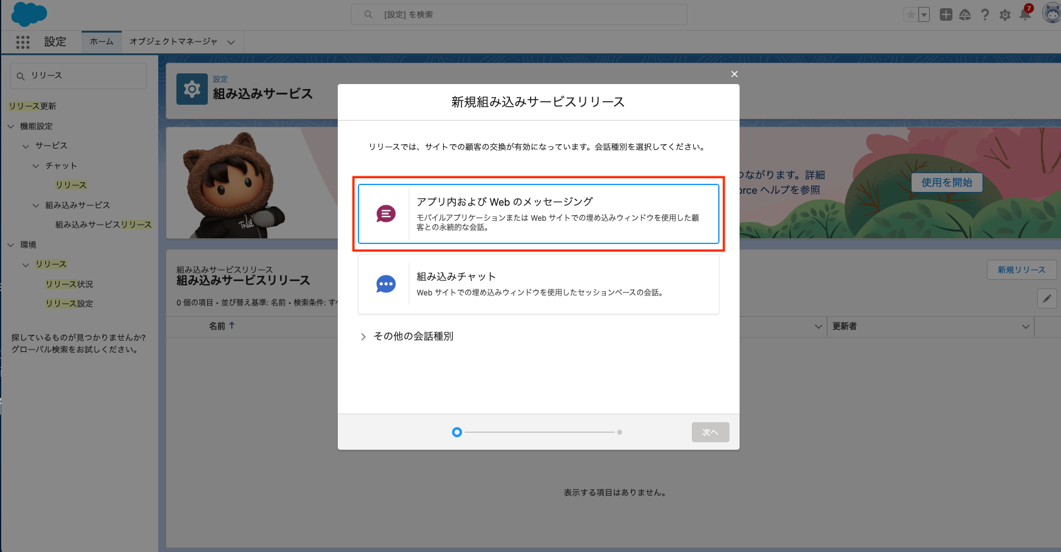
Task: Click the quick find box containing リリース
Action: 78,76
